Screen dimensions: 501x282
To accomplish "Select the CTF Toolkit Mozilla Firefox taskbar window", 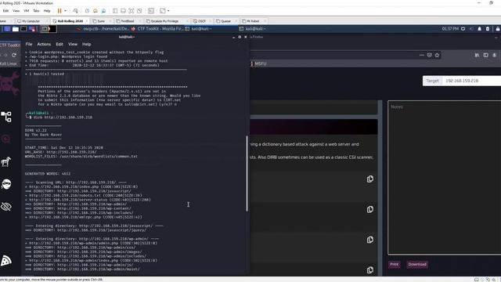I will pyautogui.click(x=157, y=29).
